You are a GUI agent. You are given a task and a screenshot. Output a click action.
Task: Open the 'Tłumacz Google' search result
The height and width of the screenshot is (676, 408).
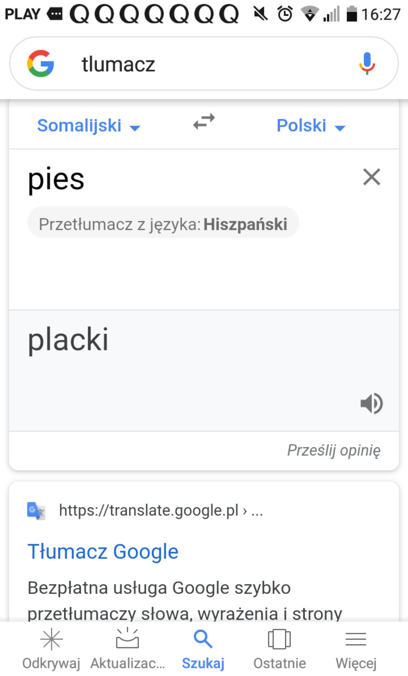(x=103, y=551)
